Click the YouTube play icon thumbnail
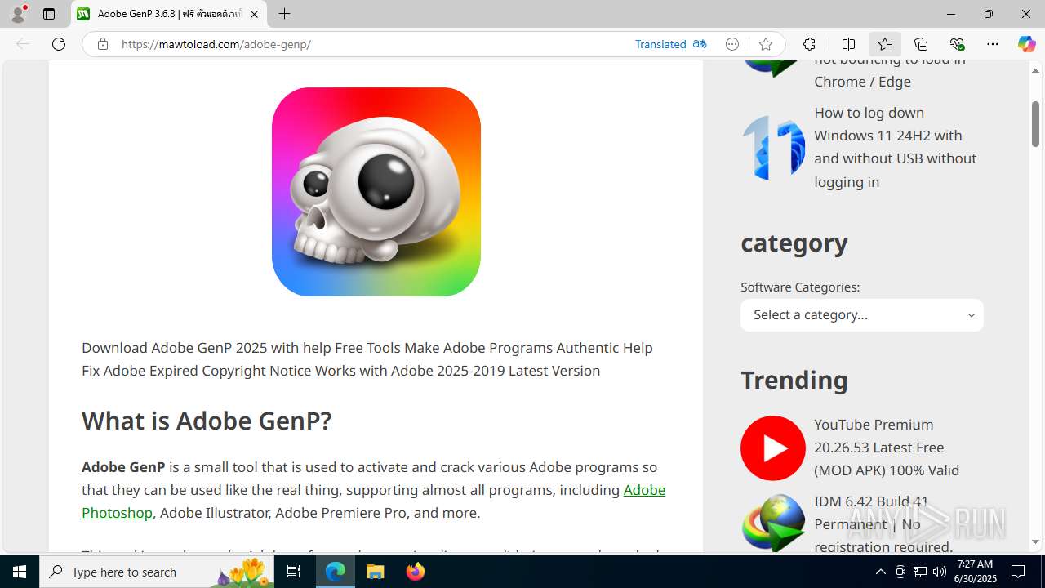Image resolution: width=1045 pixels, height=588 pixels. (773, 448)
